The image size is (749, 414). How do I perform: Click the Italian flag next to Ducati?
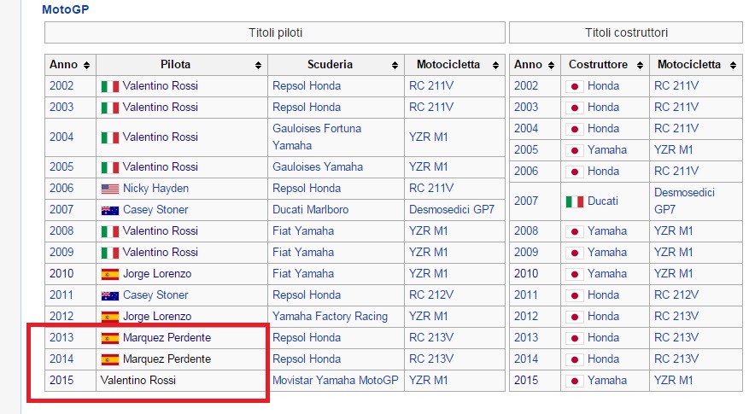click(x=574, y=201)
